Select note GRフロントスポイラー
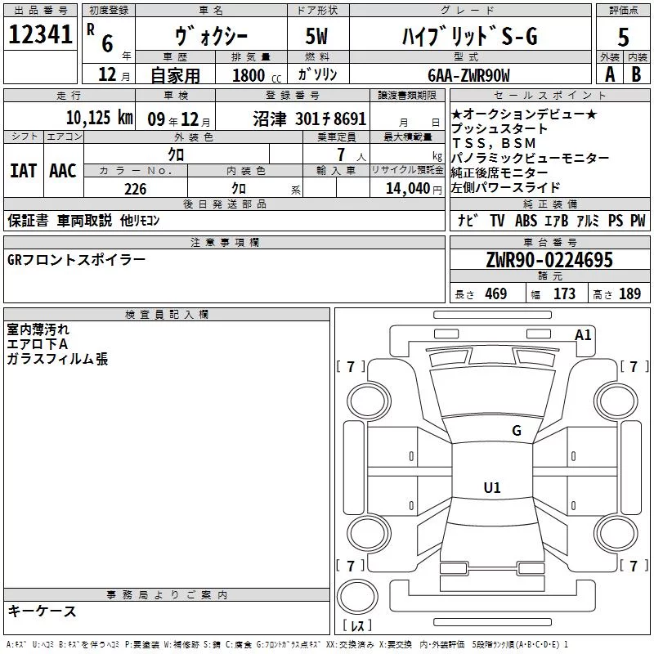654x654 pixels. 76,260
